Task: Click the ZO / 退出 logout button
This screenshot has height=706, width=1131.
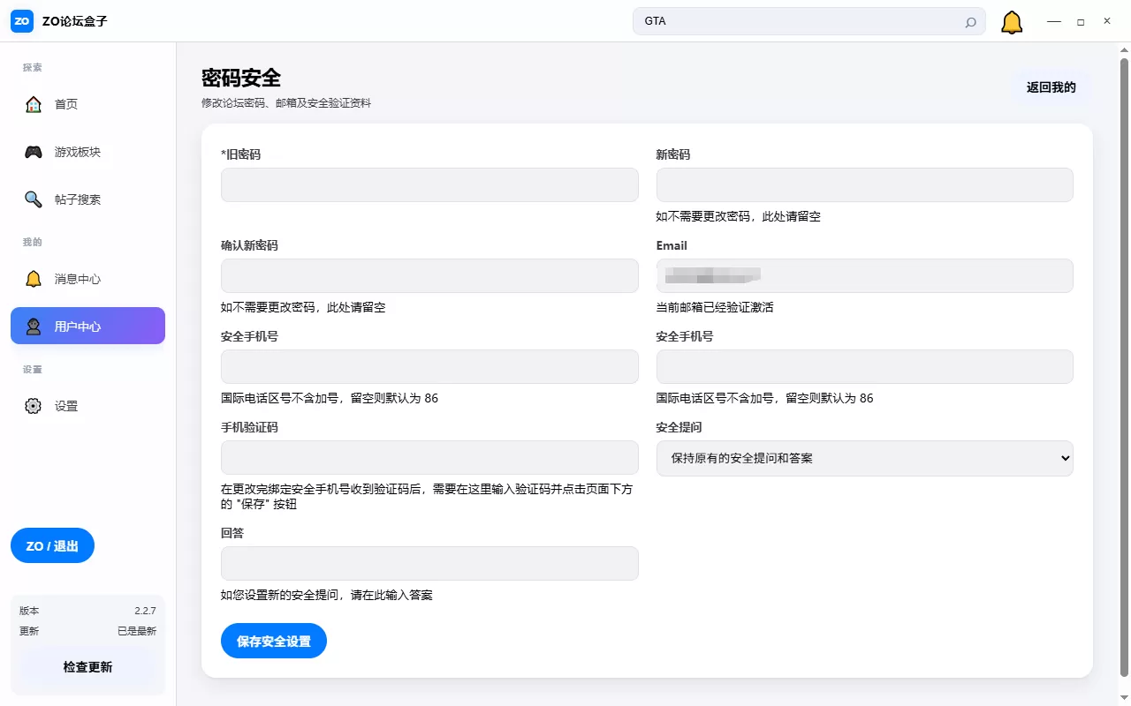Action: (x=52, y=545)
